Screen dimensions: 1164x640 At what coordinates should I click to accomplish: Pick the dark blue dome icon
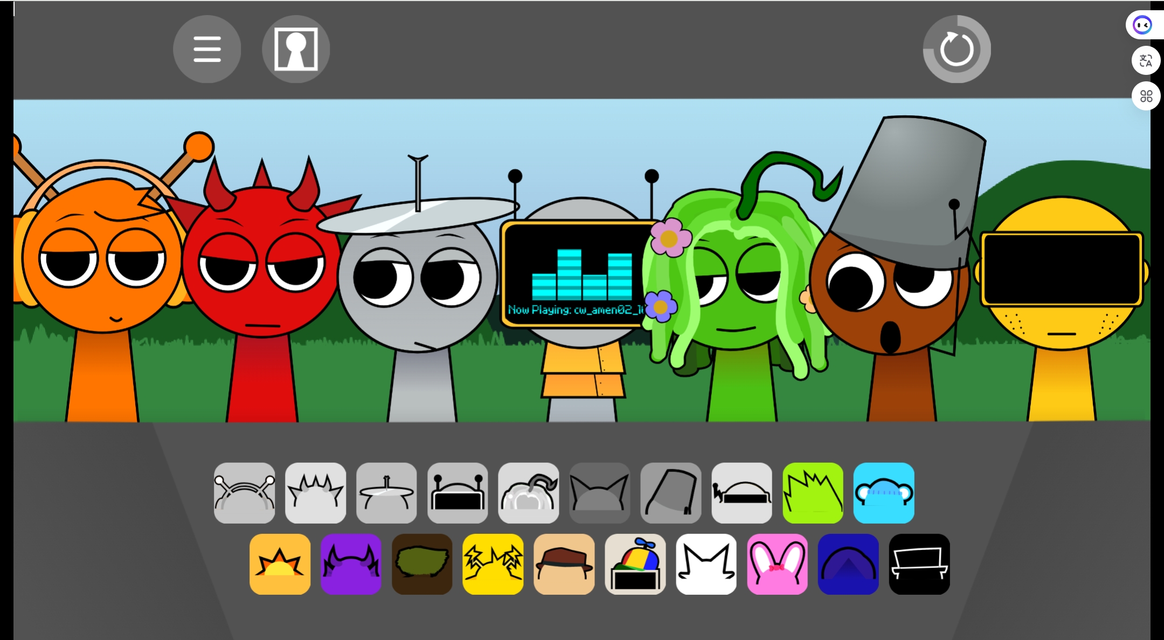(848, 564)
